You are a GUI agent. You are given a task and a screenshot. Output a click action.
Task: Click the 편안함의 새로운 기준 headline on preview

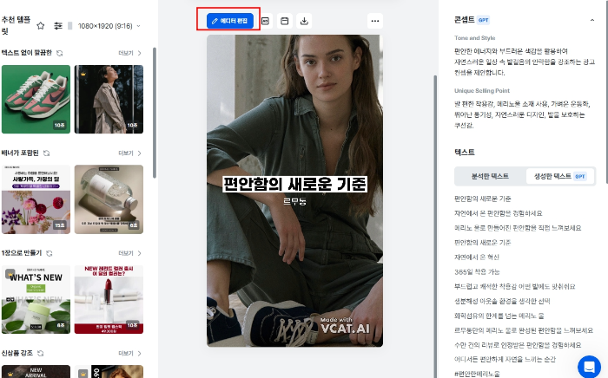294,184
